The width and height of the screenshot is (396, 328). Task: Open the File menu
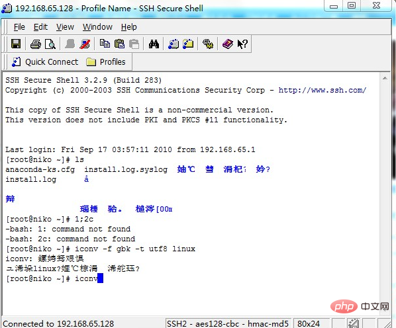pos(19,27)
